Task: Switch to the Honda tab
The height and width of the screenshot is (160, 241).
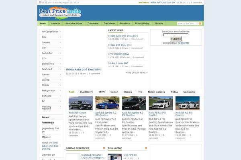Action: click(x=128, y=92)
